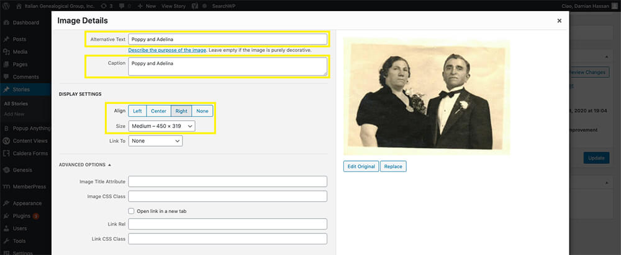Click View Story in the admin bar
Screen dimensions: 621x255
tap(173, 6)
